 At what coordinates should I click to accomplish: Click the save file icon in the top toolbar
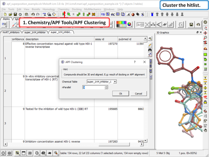point(15,15)
